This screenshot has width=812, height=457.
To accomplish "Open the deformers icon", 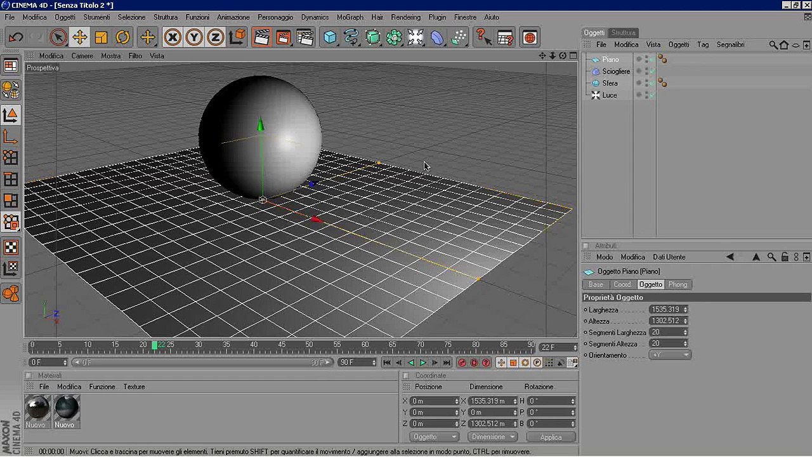I will (437, 37).
